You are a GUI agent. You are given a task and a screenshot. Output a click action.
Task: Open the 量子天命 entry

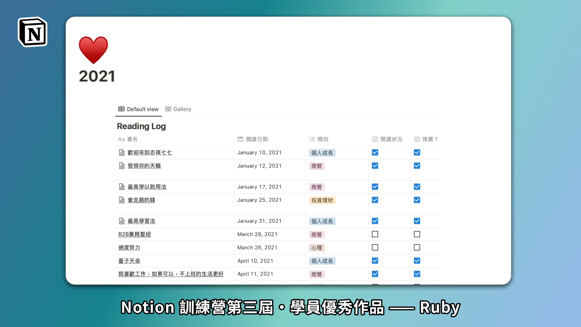click(x=129, y=261)
